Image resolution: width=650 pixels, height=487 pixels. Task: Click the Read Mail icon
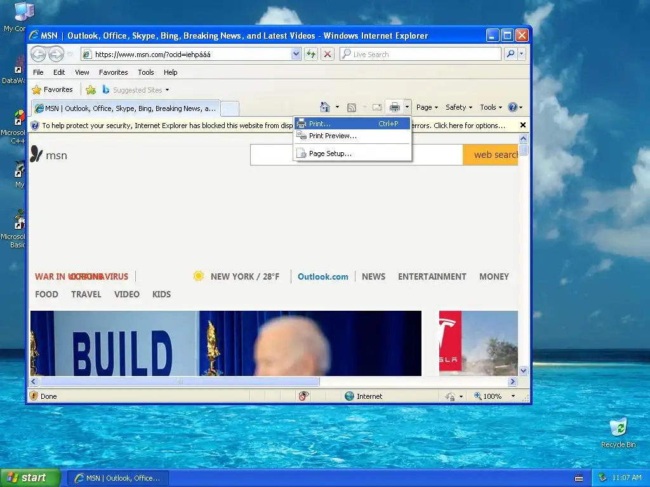coord(377,107)
